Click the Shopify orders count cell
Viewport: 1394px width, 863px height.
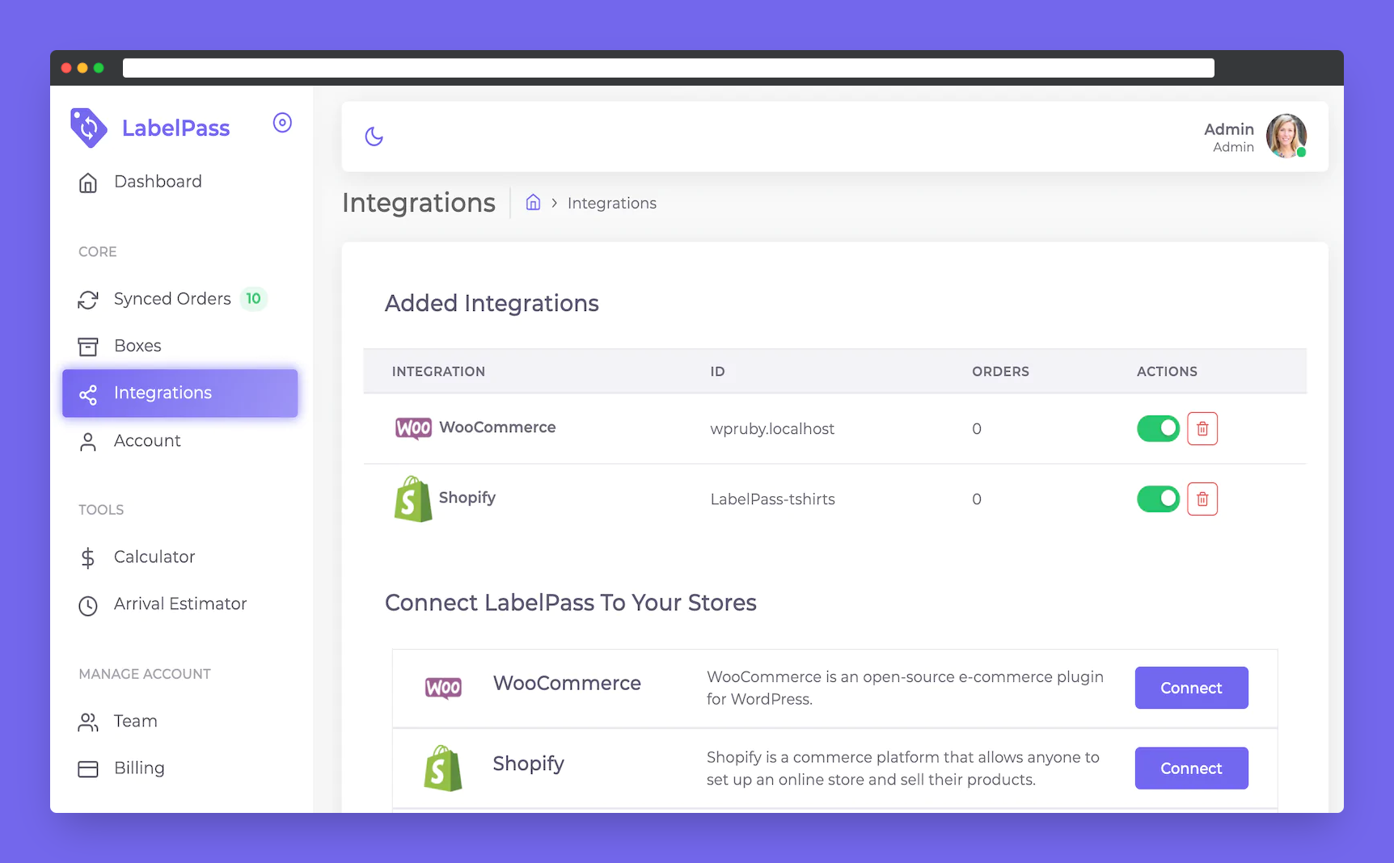977,499
